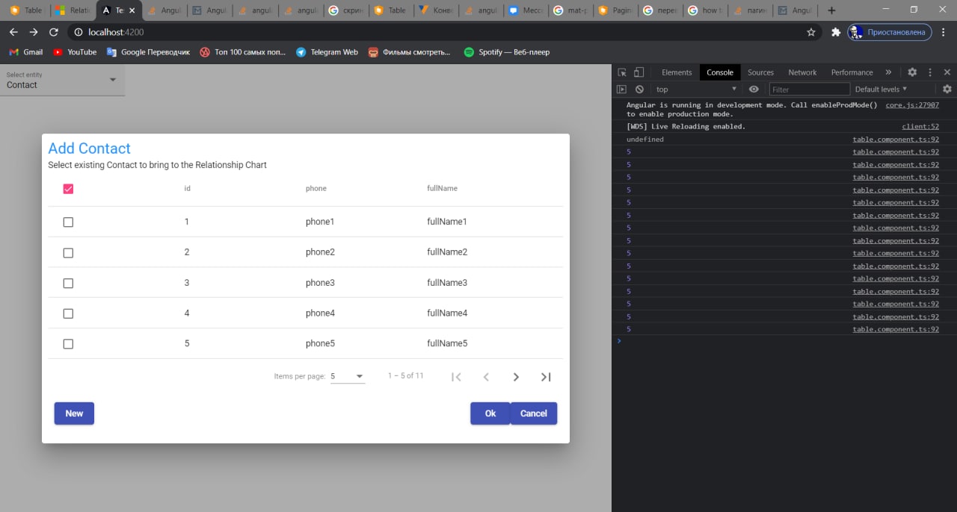Click the 'Add Contact' dialog title

(89, 149)
